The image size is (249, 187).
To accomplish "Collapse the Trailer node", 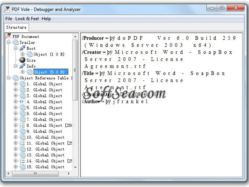I will (x=9, y=42).
